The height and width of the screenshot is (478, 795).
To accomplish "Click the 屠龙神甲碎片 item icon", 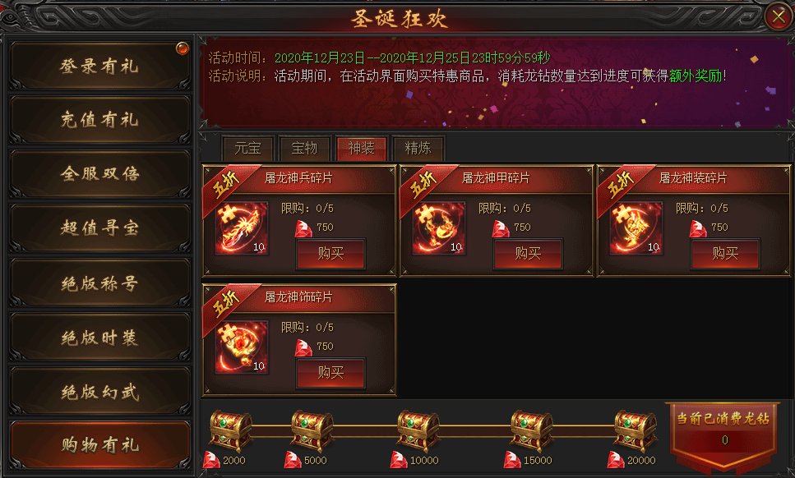I will point(439,228).
